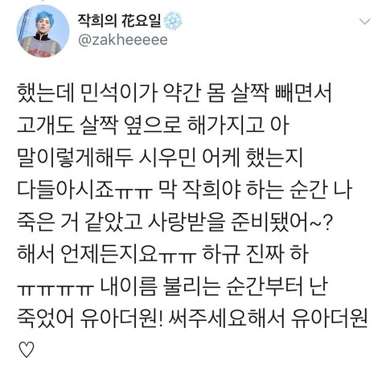Click the first 유아더원! phrase in the last line

point(121,318)
